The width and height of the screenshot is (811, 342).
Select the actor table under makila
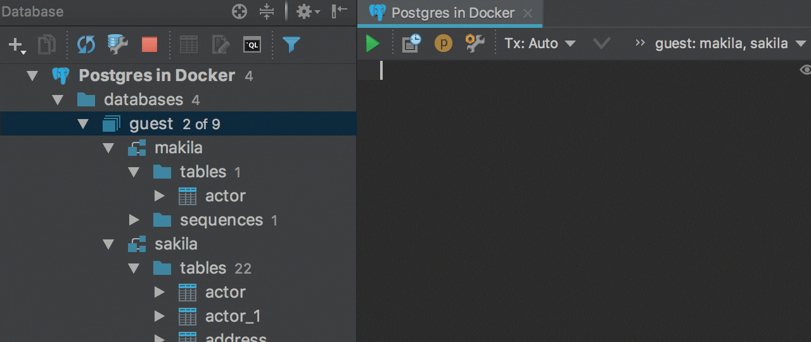click(178, 196)
